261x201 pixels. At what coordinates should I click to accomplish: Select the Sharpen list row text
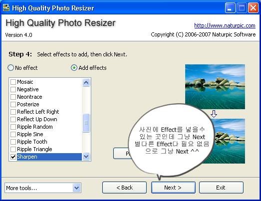(x=27, y=157)
